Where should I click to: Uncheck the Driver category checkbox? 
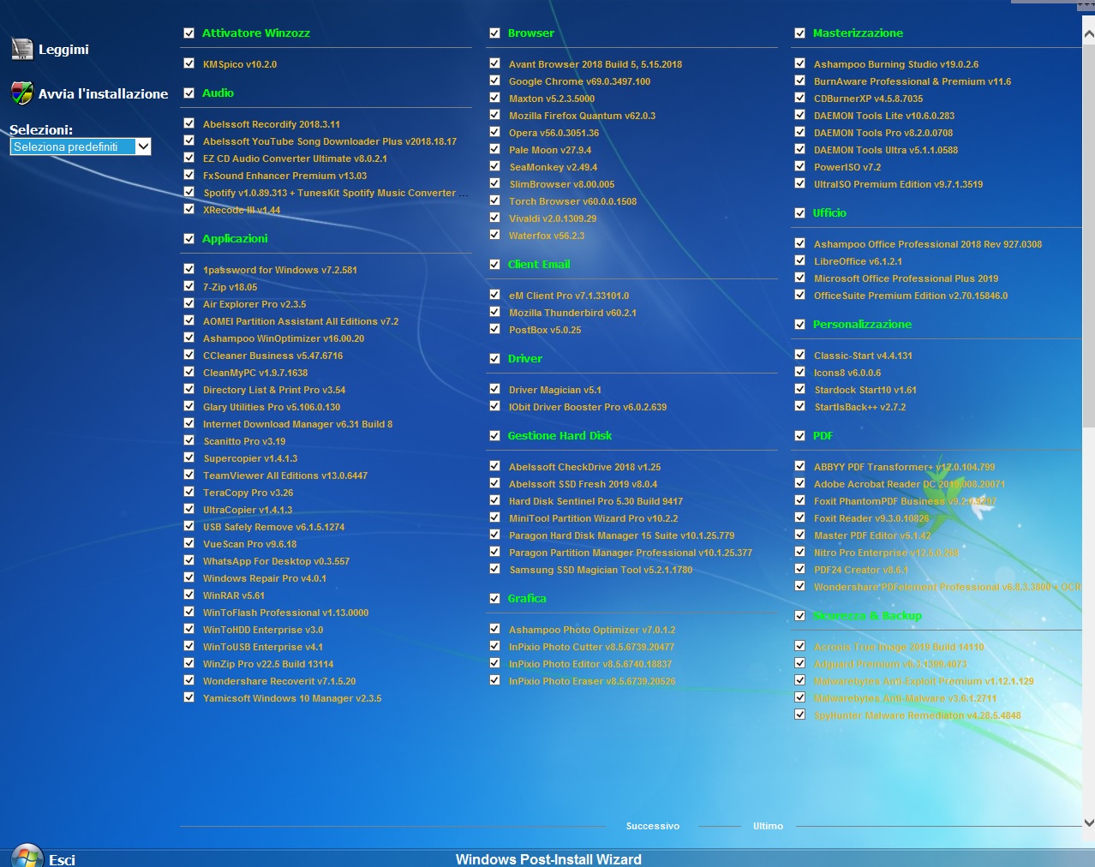[495, 358]
